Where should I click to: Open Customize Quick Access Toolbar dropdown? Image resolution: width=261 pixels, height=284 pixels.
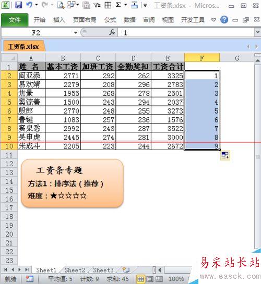(145, 6)
